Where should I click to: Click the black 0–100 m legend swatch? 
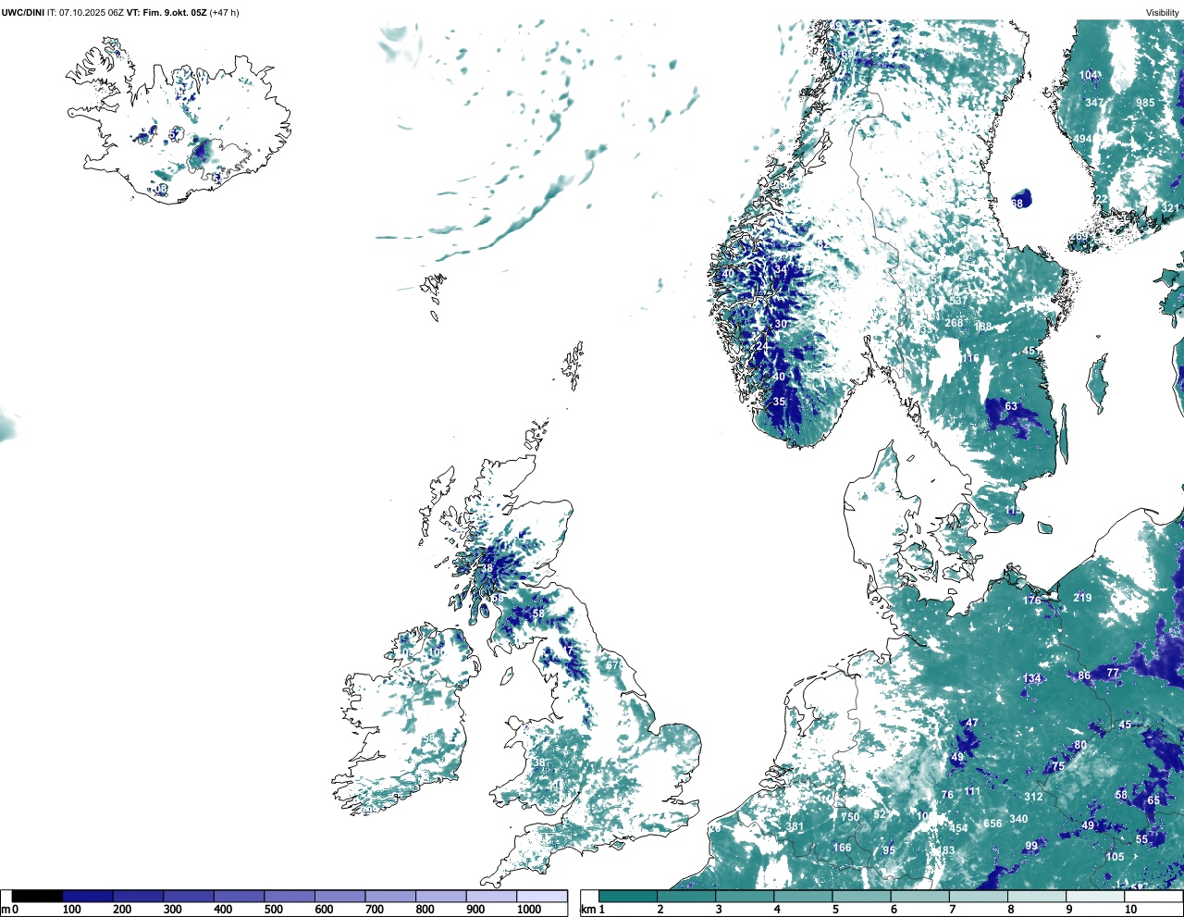coord(38,896)
